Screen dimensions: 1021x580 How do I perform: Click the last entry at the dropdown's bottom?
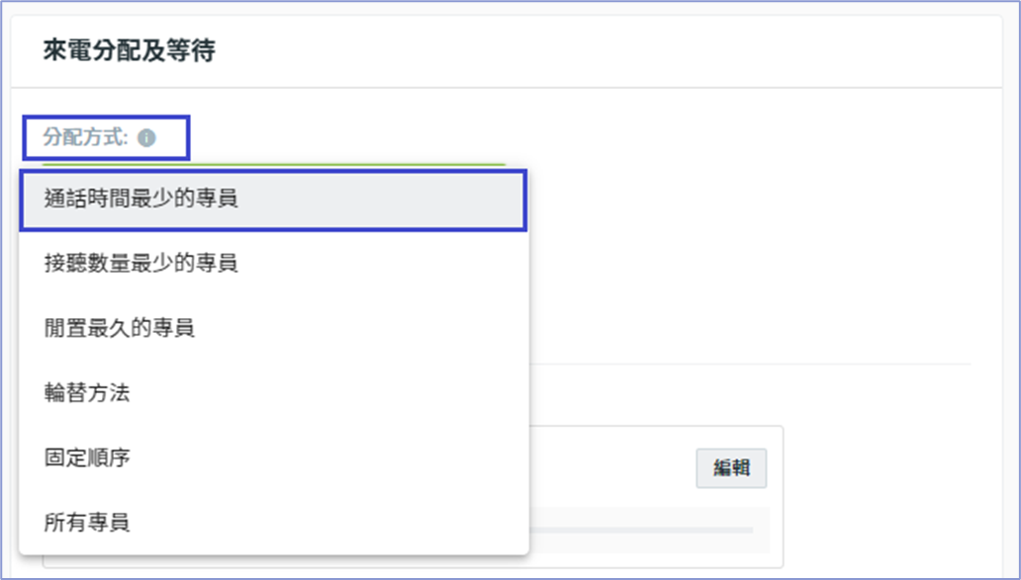click(273, 522)
